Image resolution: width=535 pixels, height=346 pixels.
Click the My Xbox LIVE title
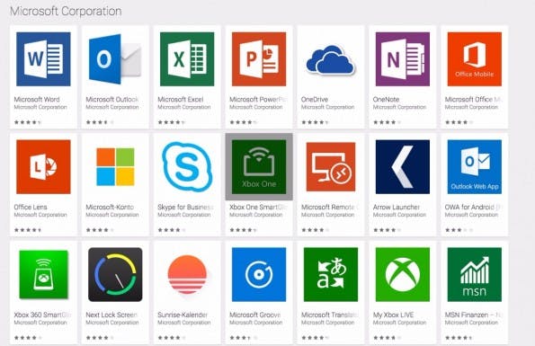point(394,315)
